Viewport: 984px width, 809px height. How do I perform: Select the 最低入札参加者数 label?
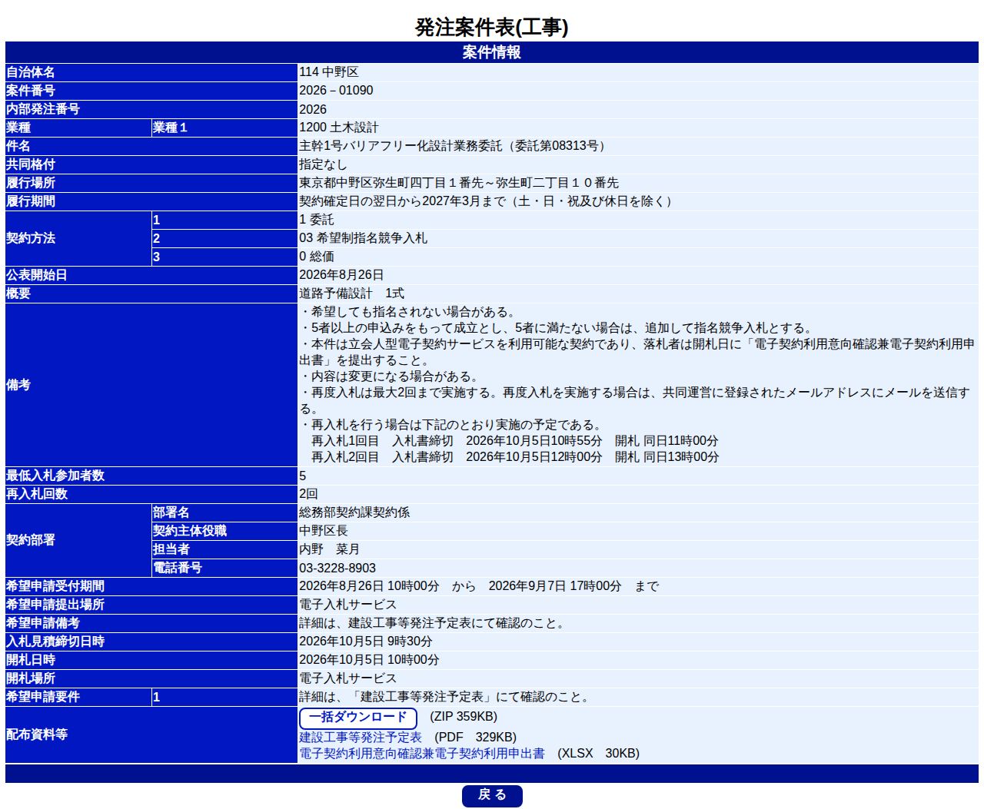click(55, 475)
